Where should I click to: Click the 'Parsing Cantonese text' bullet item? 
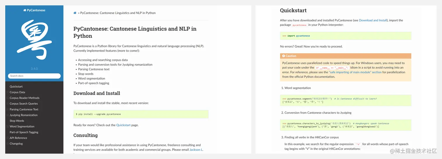tap(94, 69)
